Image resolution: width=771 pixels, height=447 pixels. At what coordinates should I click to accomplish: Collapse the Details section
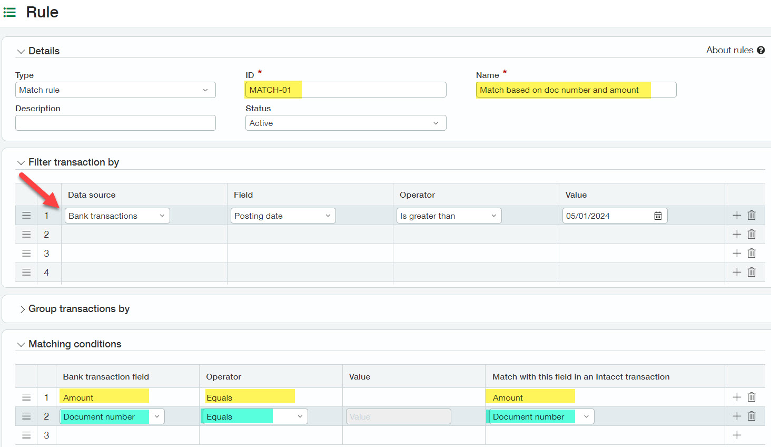coord(21,52)
